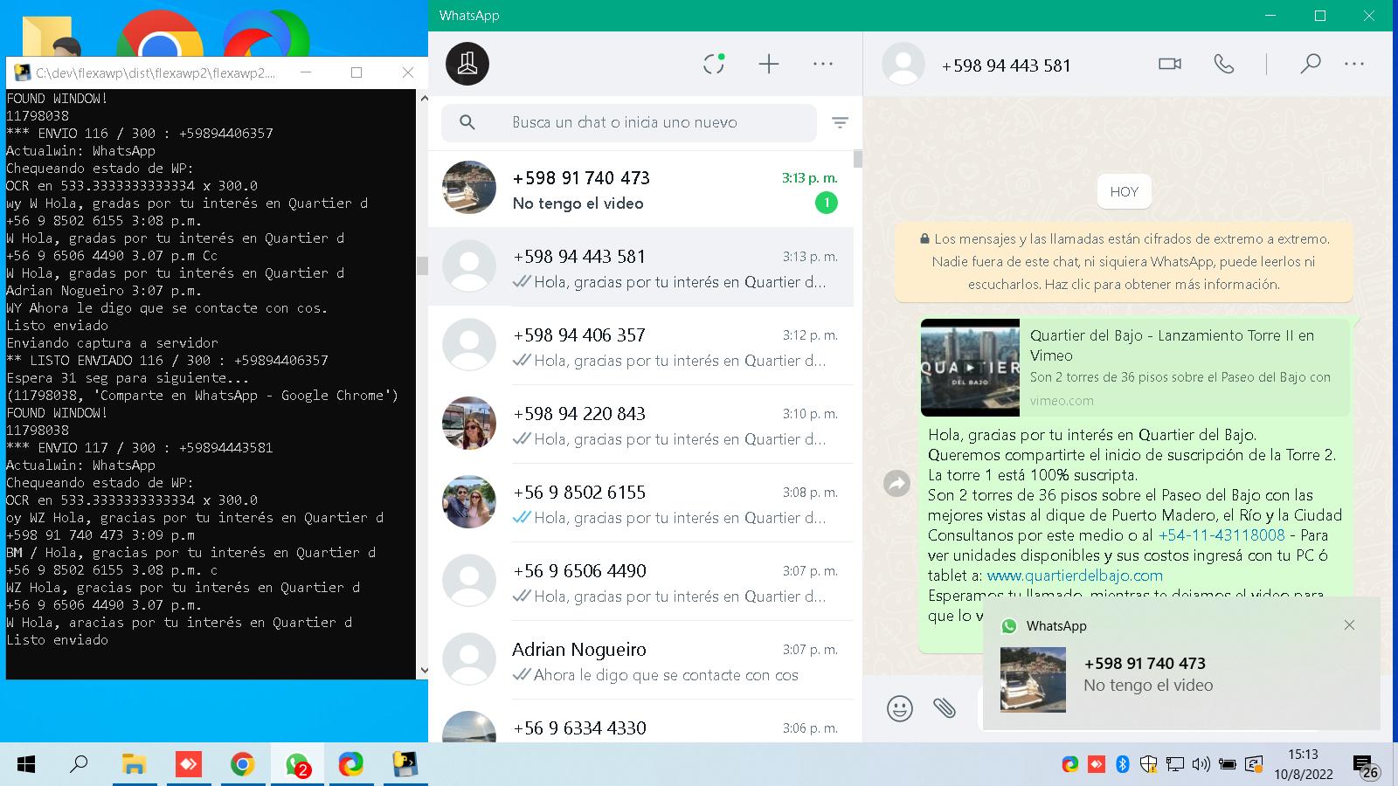The width and height of the screenshot is (1398, 786).
Task: Open Windows taskbar search
Action: 79,765
